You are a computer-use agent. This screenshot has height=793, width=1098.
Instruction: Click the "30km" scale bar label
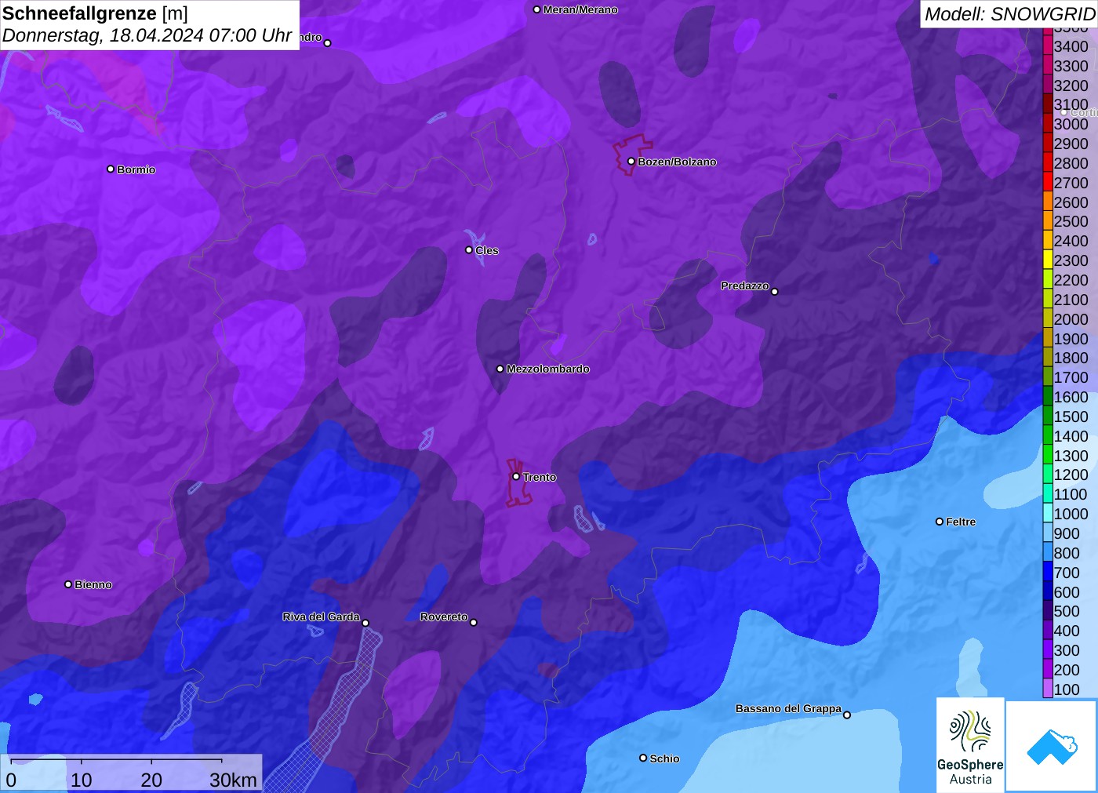pyautogui.click(x=233, y=780)
